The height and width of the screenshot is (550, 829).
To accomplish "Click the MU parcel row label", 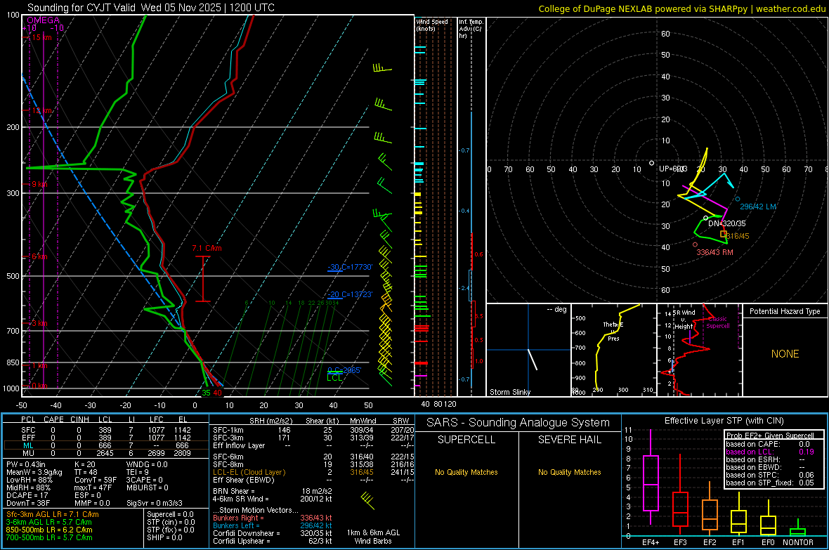I will click(29, 452).
